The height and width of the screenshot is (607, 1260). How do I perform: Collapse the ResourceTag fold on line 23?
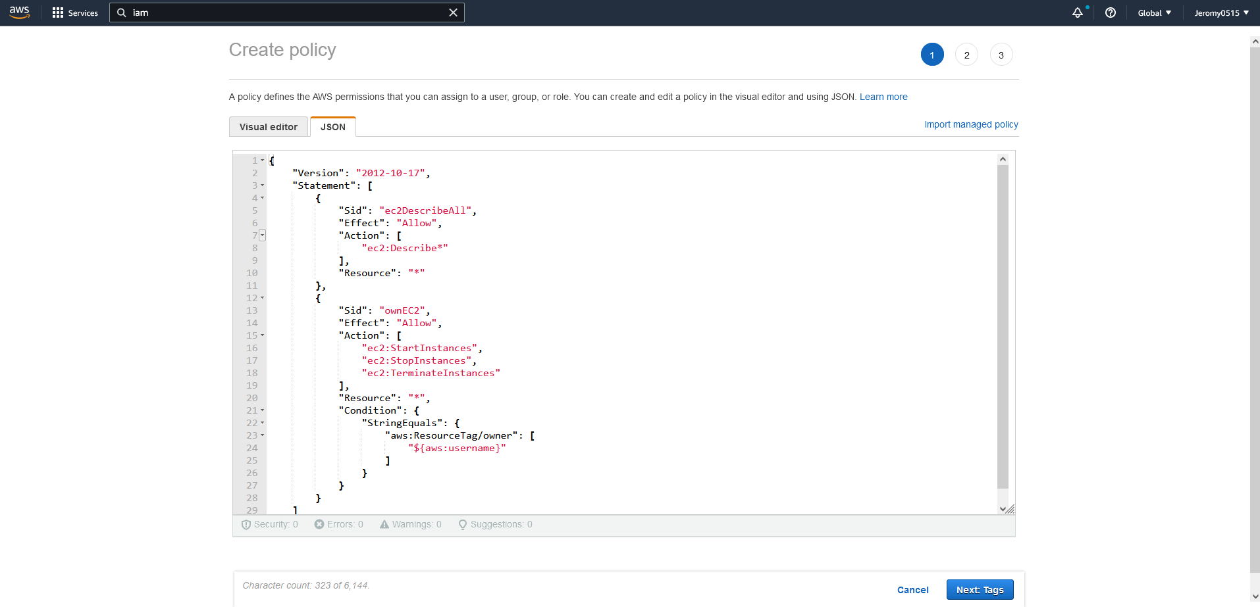262,435
